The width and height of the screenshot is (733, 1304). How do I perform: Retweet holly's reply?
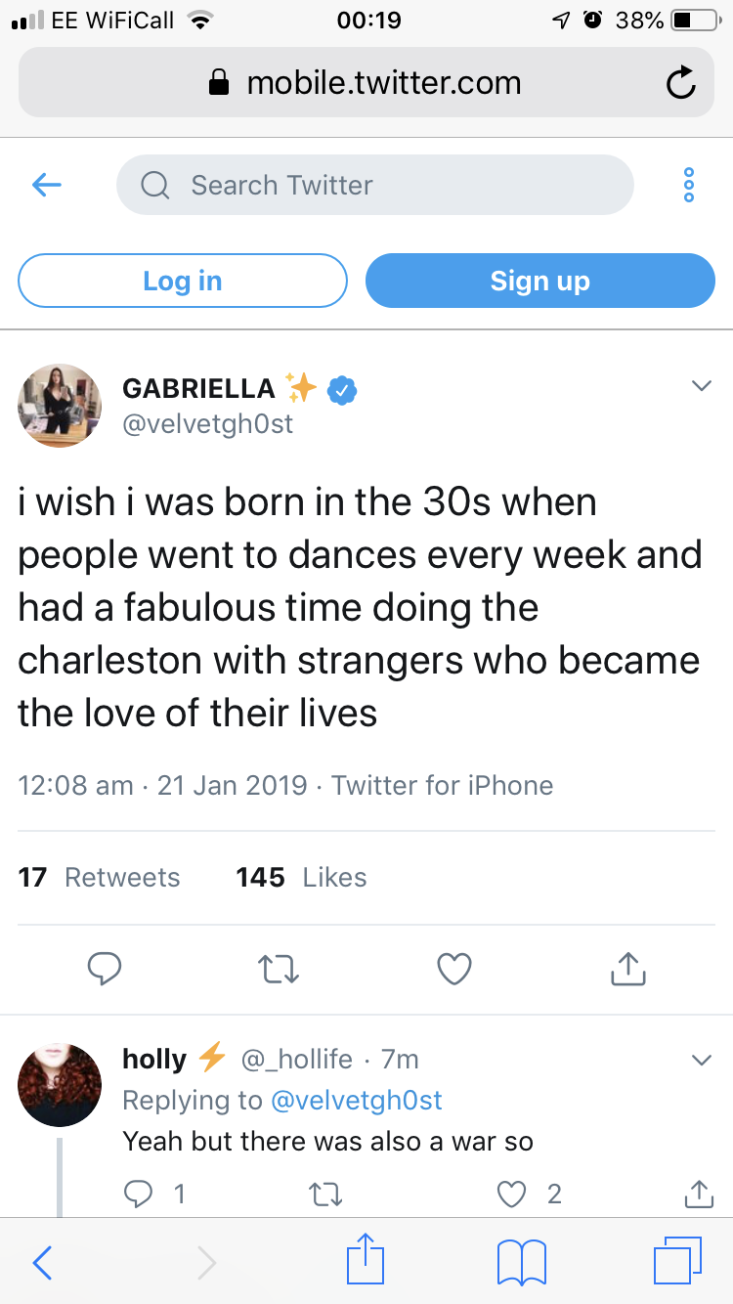coord(324,1193)
